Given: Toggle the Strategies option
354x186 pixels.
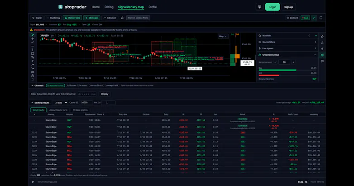Looking at the screenshot, I should pyautogui.click(x=91, y=18).
